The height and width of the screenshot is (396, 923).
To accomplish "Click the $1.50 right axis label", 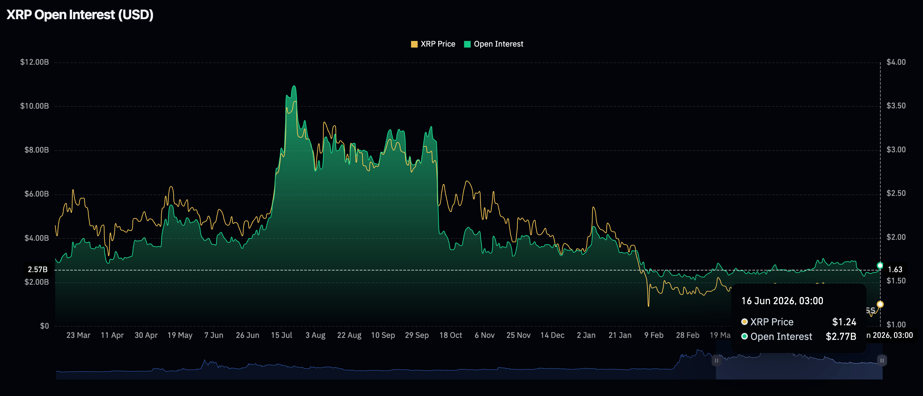I will pyautogui.click(x=896, y=281).
